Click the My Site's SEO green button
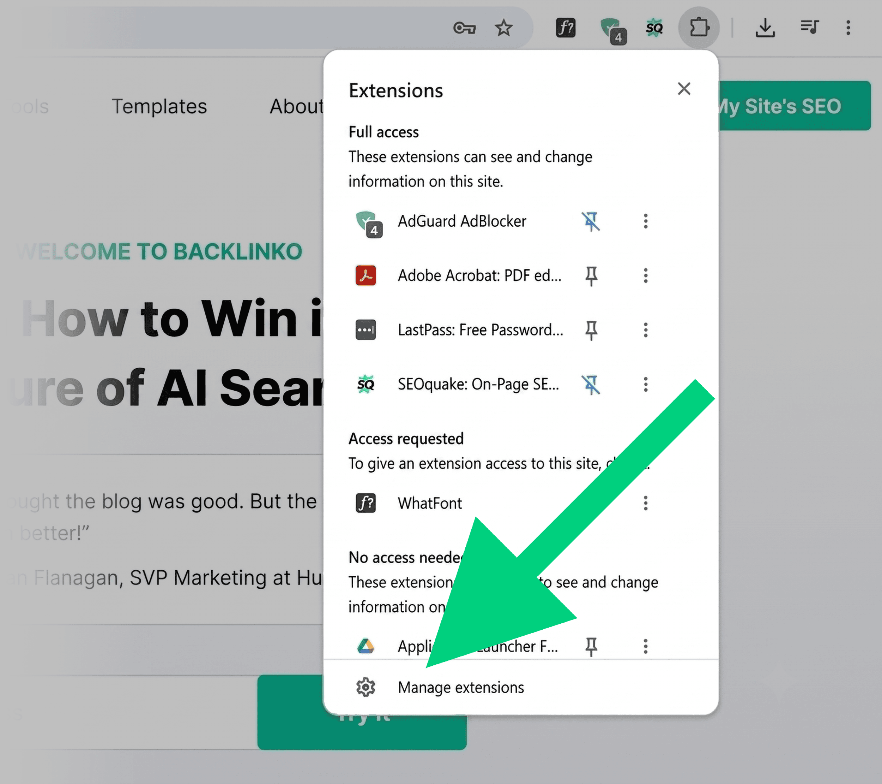 coord(795,106)
